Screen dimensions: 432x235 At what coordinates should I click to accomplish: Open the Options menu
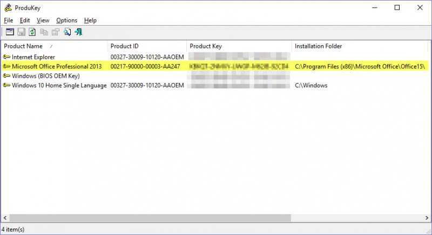pos(66,20)
